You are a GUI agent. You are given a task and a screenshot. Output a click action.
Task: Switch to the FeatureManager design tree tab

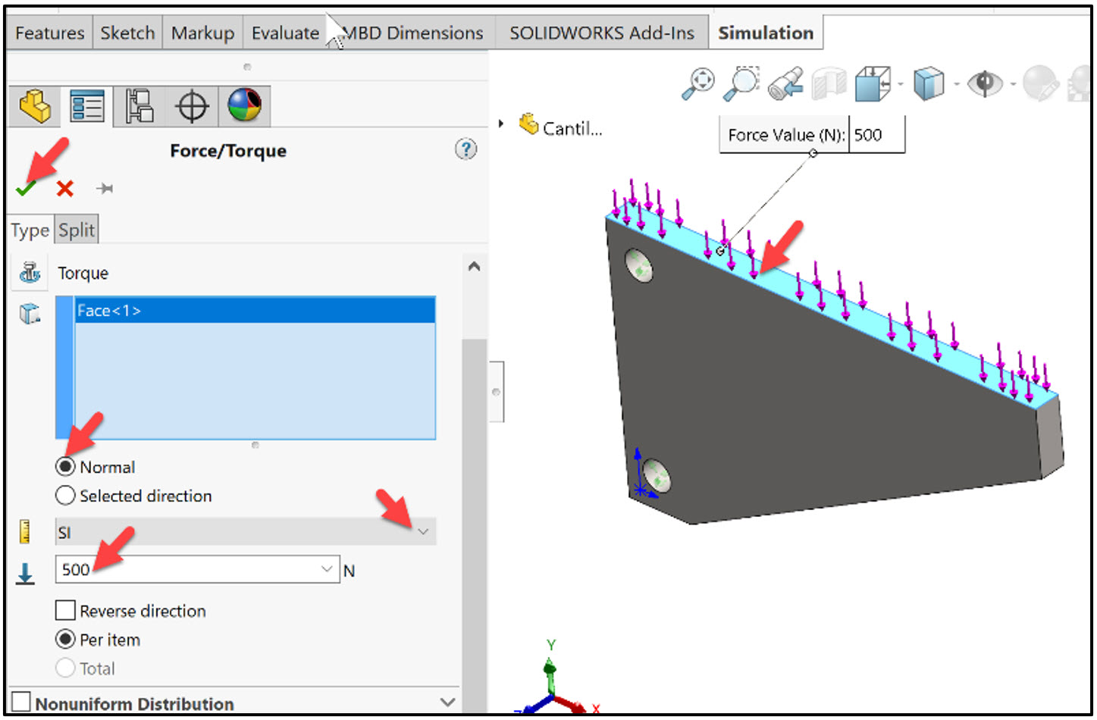34,106
